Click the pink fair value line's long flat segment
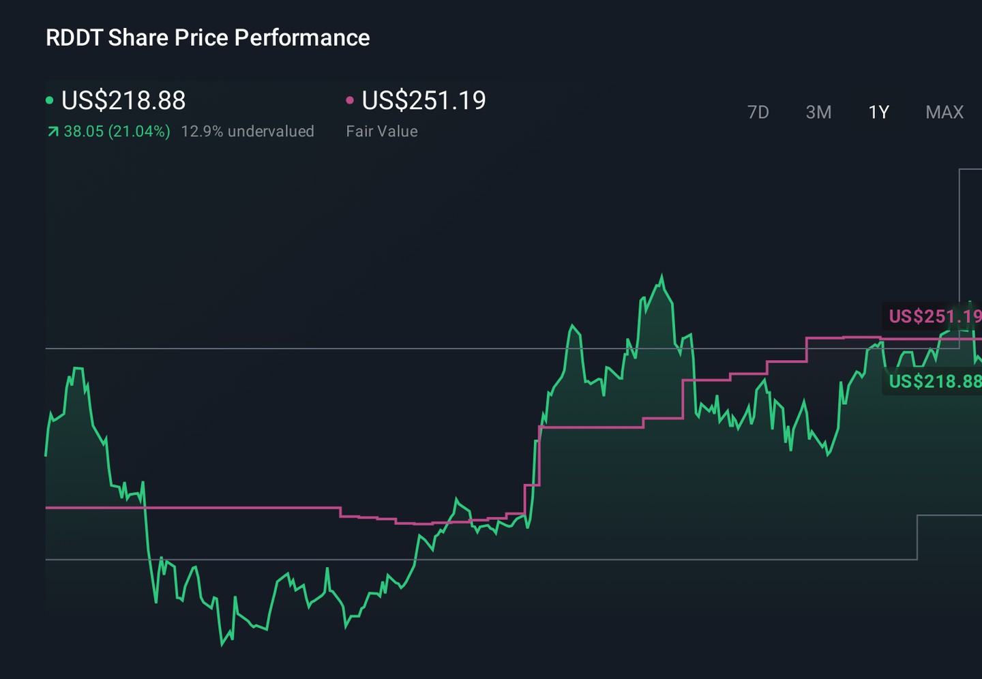 (193, 508)
